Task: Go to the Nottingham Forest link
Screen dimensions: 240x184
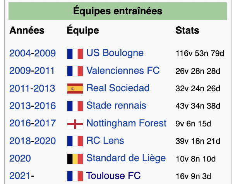Action: (126, 123)
